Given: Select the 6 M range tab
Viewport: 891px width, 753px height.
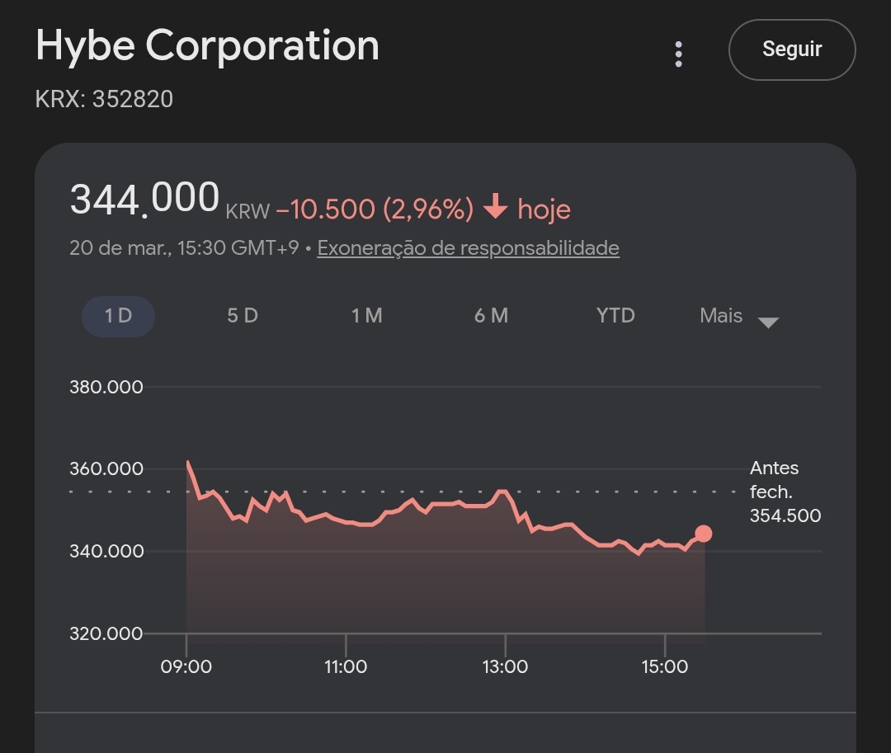Looking at the screenshot, I should click(x=492, y=316).
